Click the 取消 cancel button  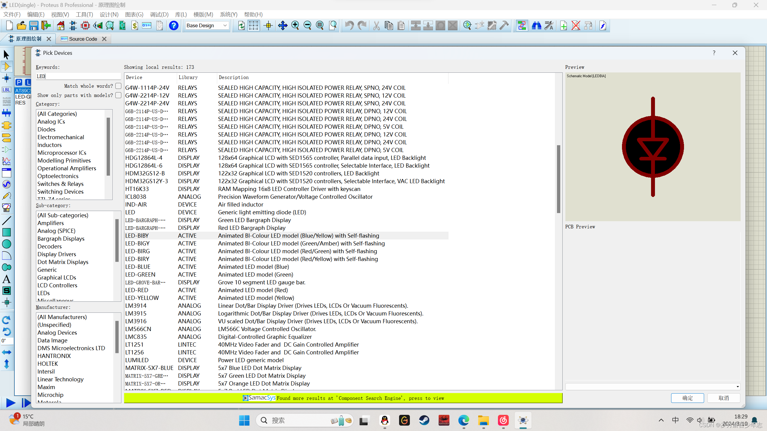click(x=724, y=398)
